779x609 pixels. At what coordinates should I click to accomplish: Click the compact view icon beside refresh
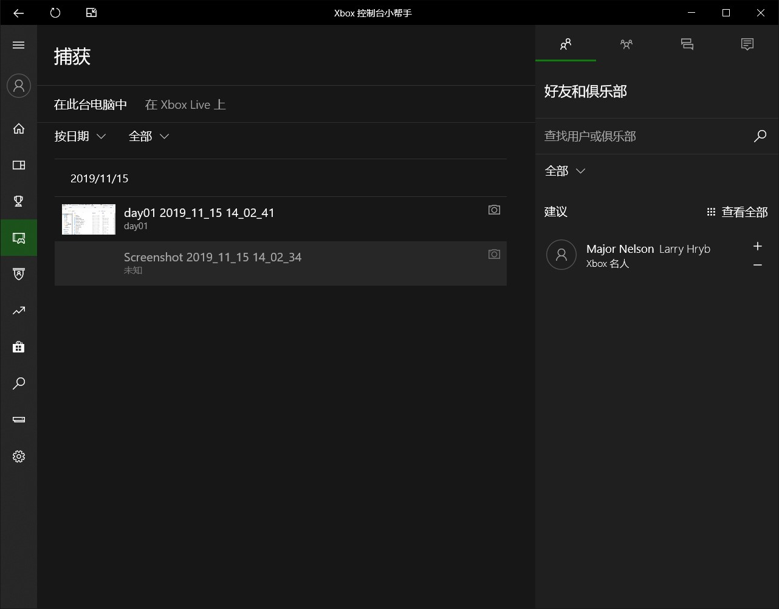tap(92, 13)
